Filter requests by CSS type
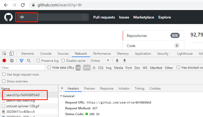 click(x=101, y=68)
